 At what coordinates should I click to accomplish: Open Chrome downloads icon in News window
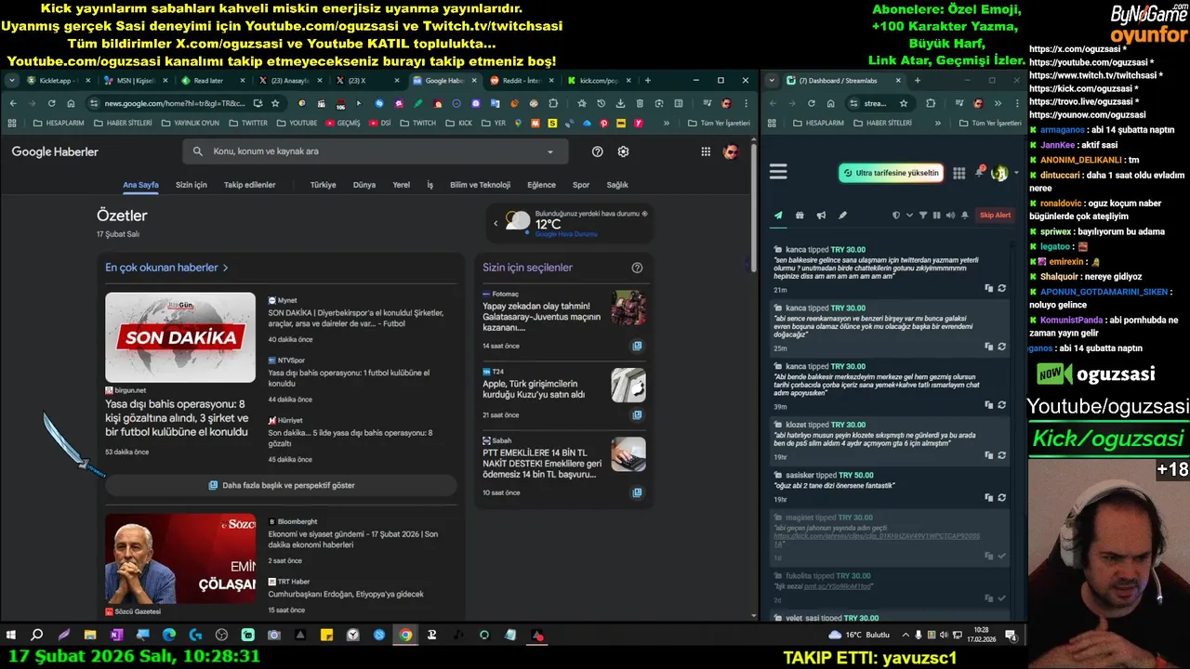pyautogui.click(x=619, y=103)
